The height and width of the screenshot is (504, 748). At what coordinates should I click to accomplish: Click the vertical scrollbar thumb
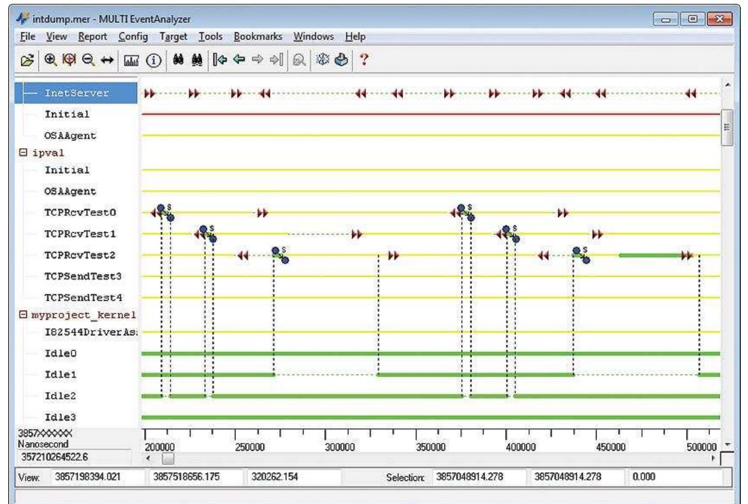click(727, 127)
